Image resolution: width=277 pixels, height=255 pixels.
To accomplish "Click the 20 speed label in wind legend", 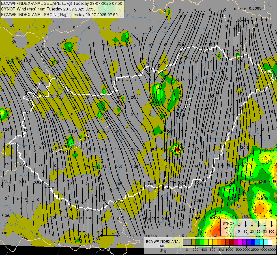I will [252, 232].
